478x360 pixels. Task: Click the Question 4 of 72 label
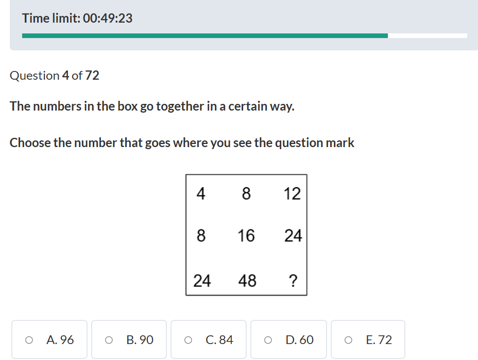click(54, 76)
